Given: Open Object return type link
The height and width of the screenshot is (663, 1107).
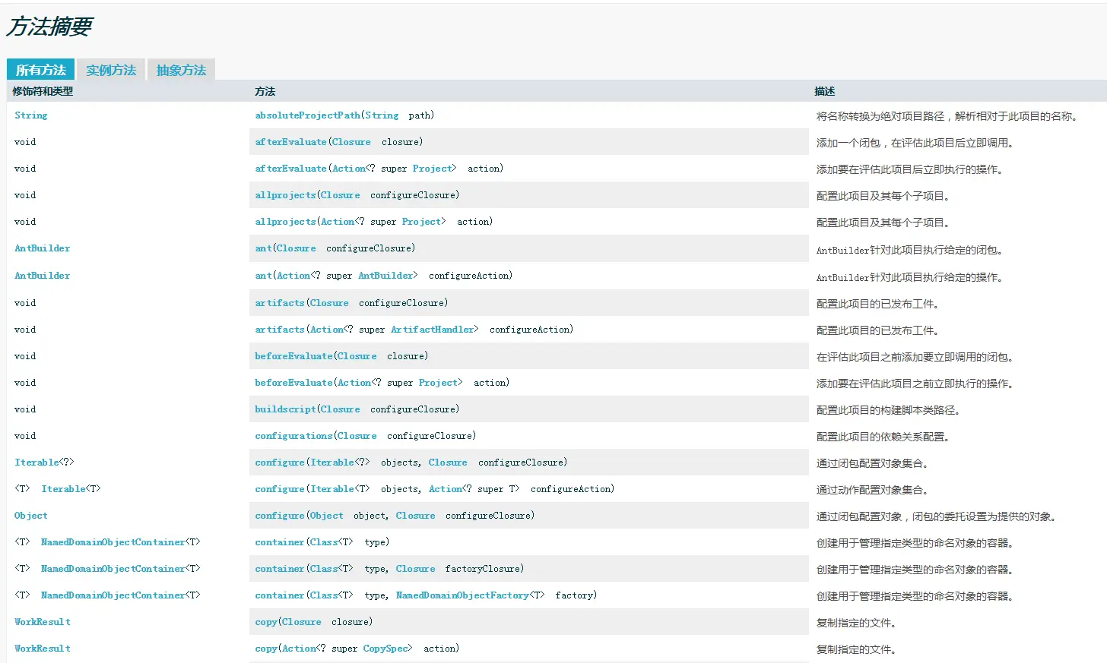Looking at the screenshot, I should coord(31,516).
